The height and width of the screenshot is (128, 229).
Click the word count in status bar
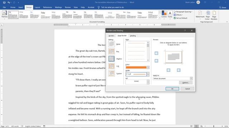point(15,126)
